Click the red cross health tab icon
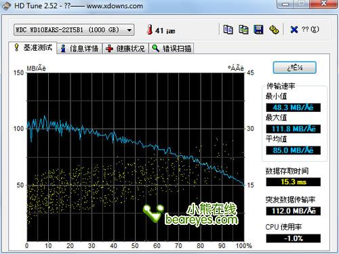 pyautogui.click(x=109, y=48)
